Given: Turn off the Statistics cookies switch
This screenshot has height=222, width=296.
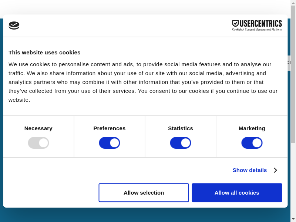Looking at the screenshot, I should pos(181,143).
